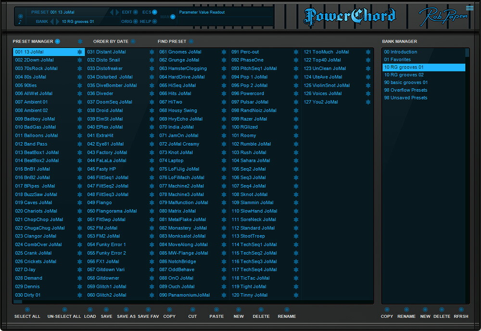Viewport: 481px width, 331px height.
Task: Favorite star for 074 Laptop
Action: pos(224,160)
